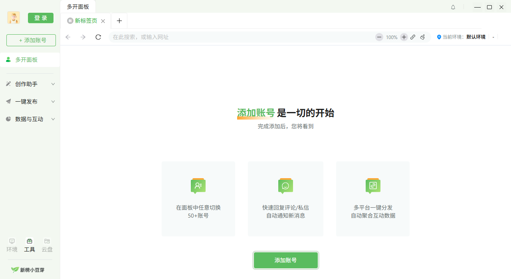Click the 登录 login button

[41, 18]
